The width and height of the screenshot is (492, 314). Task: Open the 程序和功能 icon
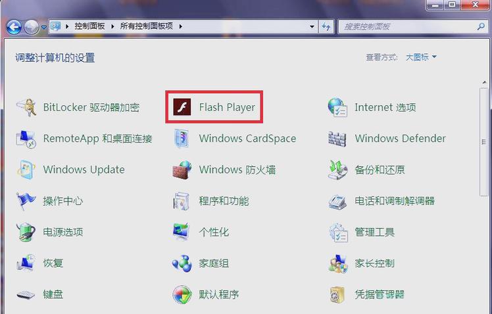pyautogui.click(x=182, y=201)
